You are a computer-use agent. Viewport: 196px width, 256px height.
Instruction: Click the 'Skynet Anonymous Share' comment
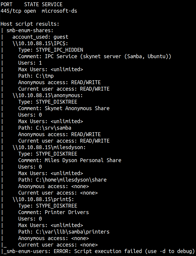[x=77, y=108]
